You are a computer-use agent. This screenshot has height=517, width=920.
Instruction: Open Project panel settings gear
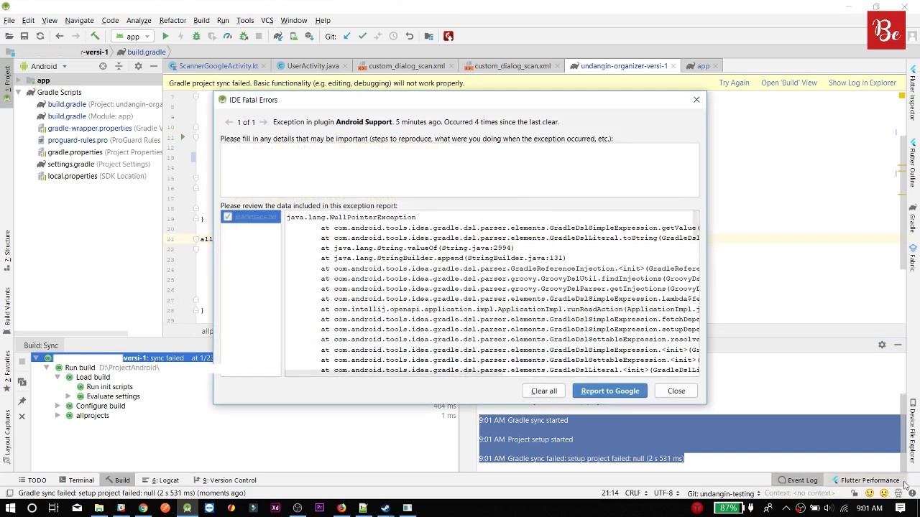coord(138,66)
